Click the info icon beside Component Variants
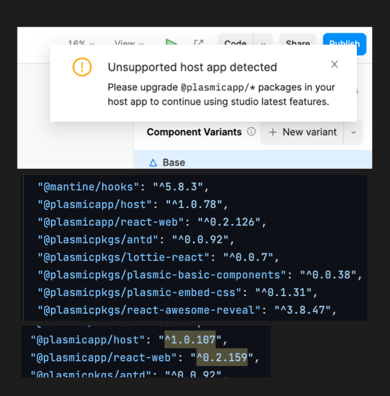 pos(251,132)
